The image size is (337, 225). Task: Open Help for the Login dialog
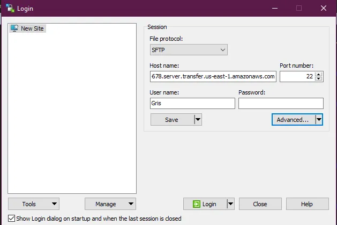click(x=307, y=204)
